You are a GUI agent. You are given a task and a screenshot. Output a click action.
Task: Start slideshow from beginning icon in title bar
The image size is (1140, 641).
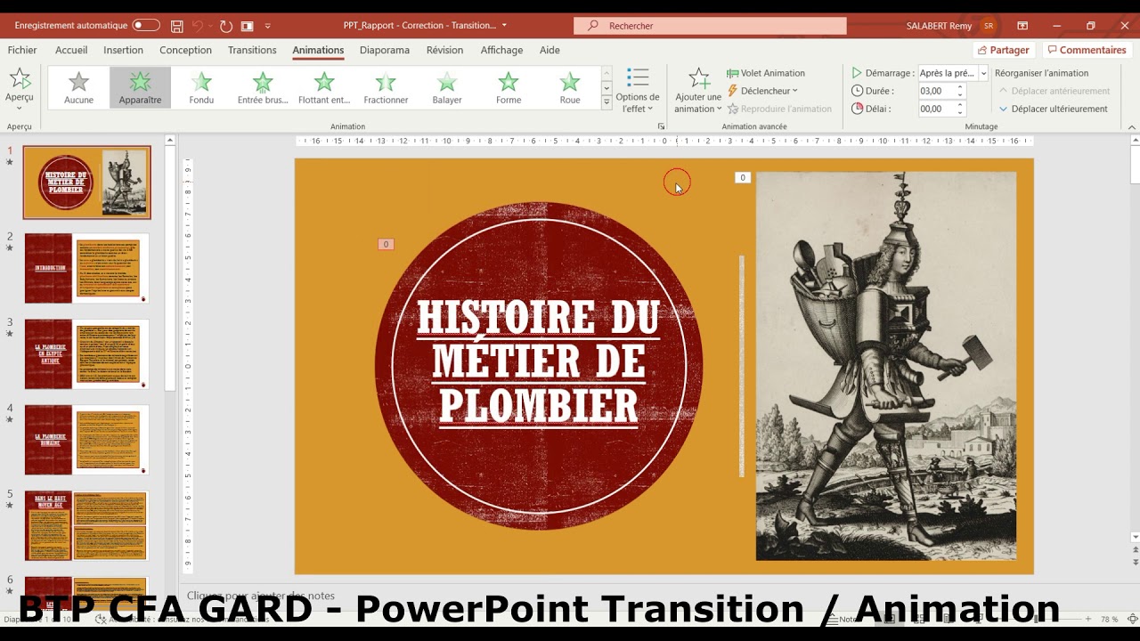pyautogui.click(x=247, y=26)
